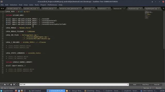Screen dimensions: 165x92
Task: Open the Tools menu
Action: point(37,5)
